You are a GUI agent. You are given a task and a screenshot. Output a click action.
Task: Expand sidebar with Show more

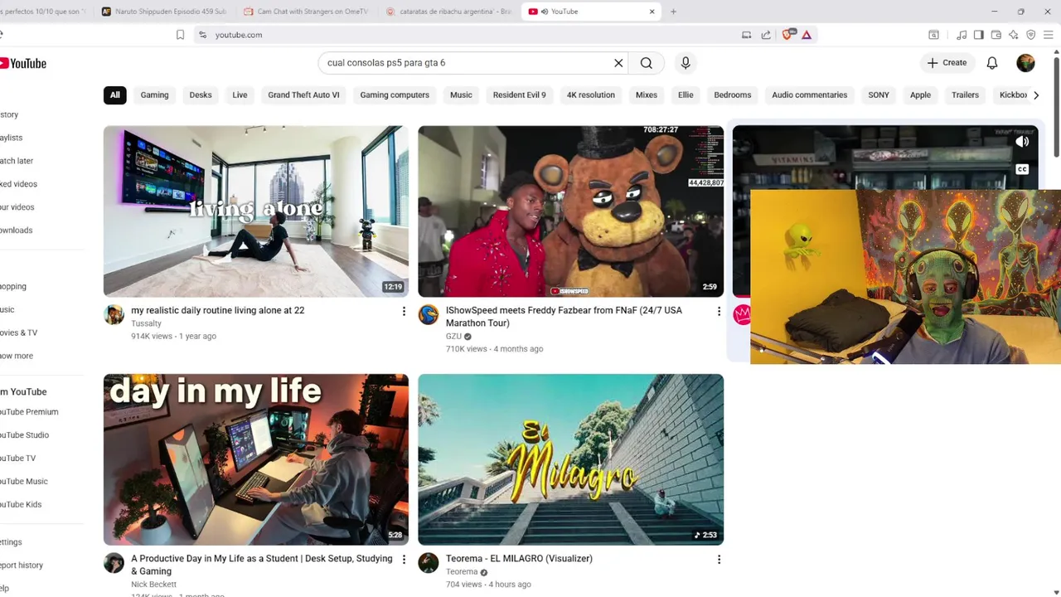tap(17, 357)
